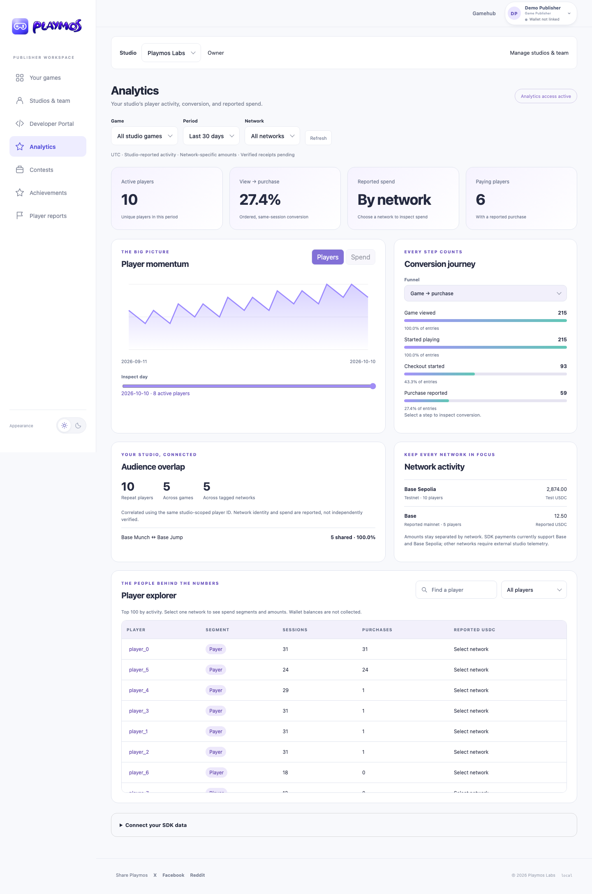Open the Gamehub link

(x=484, y=14)
